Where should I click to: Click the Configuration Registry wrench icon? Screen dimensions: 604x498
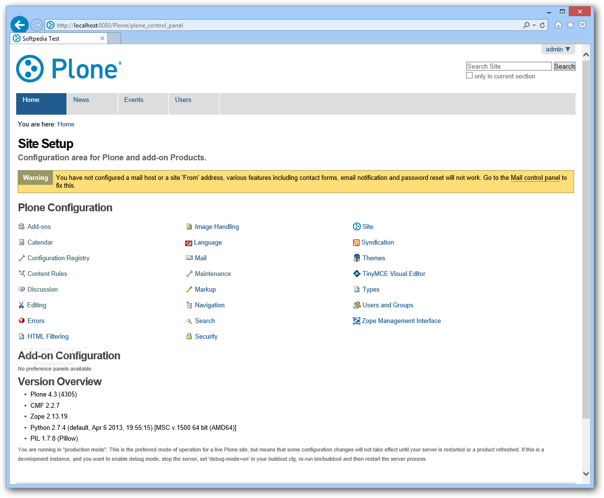[22, 258]
